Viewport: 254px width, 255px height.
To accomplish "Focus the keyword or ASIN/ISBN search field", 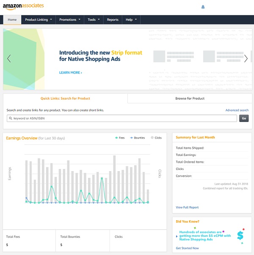I will point(122,118).
